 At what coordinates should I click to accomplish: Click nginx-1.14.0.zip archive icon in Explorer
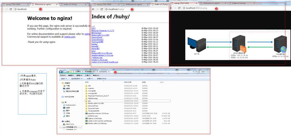(x=86, y=118)
